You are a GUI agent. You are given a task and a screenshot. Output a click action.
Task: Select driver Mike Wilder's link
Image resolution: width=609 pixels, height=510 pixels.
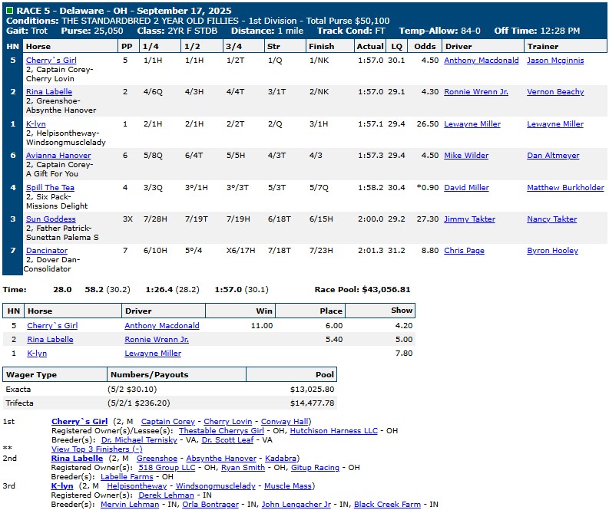[x=466, y=156]
